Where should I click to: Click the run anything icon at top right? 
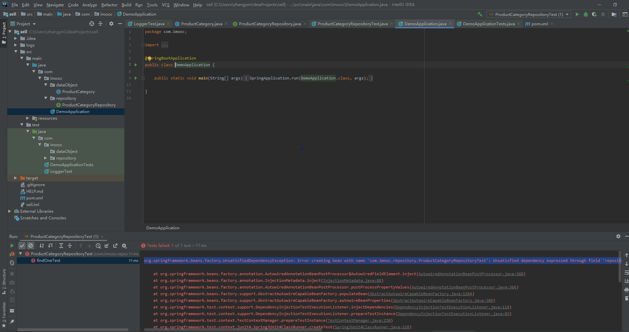coord(625,14)
